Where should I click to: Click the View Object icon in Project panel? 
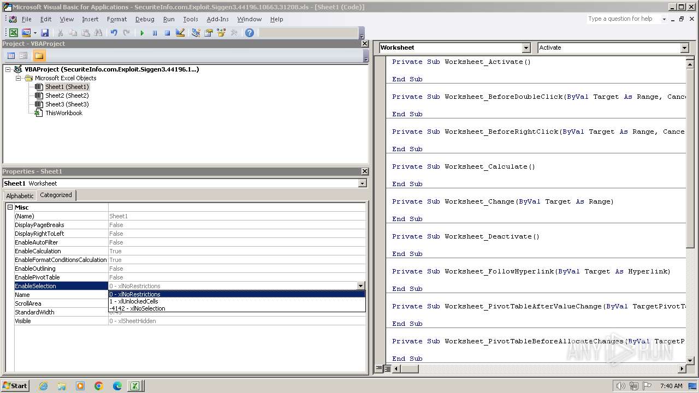(23, 56)
